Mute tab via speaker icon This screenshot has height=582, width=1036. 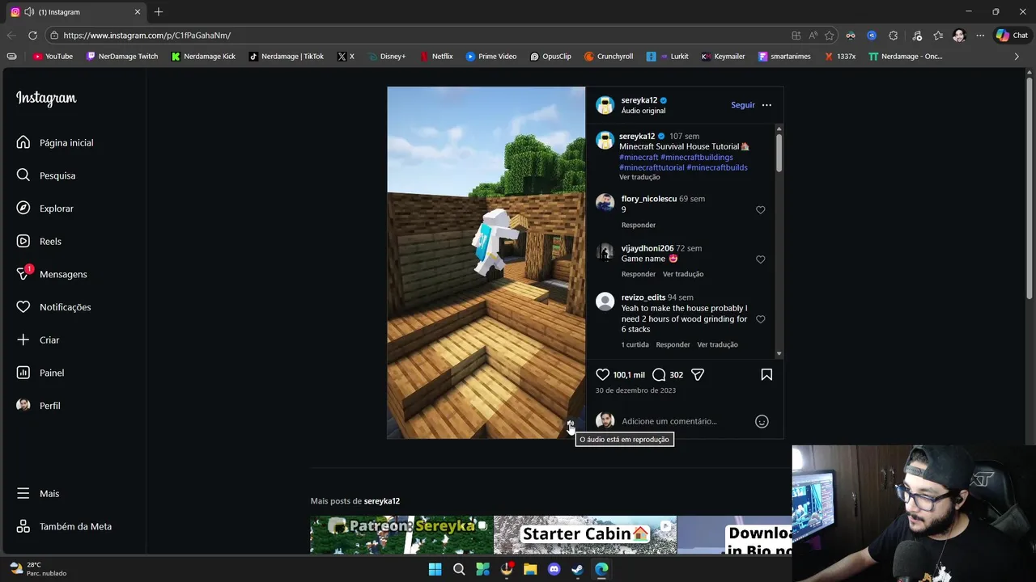29,12
